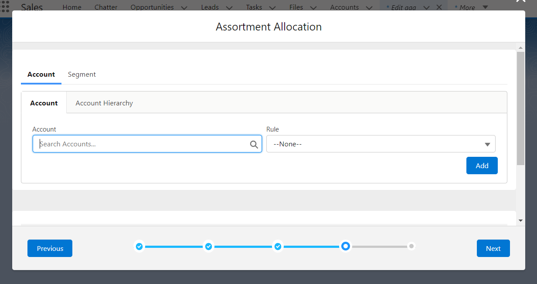Click the current active progress step
Viewport: 537px width, 284px height.
click(x=346, y=247)
